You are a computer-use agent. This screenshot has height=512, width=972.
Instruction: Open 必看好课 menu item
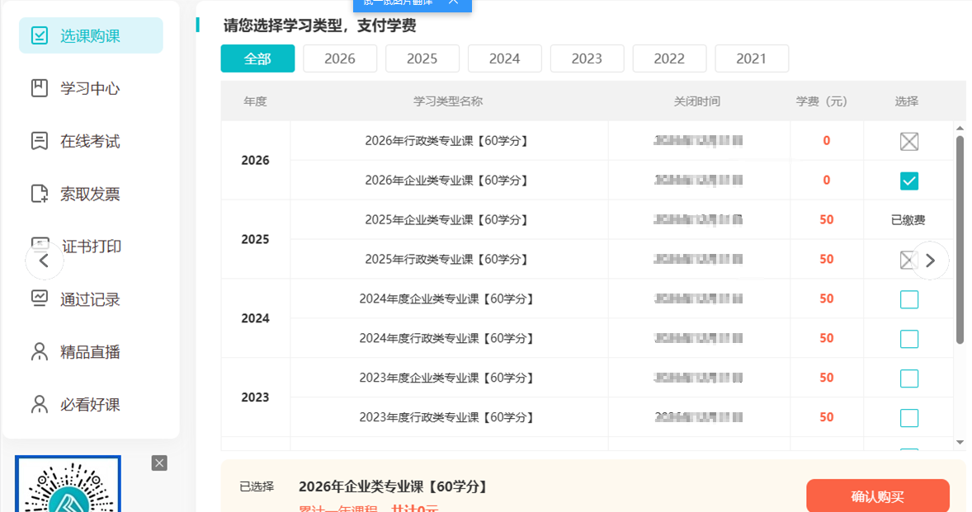pyautogui.click(x=91, y=404)
